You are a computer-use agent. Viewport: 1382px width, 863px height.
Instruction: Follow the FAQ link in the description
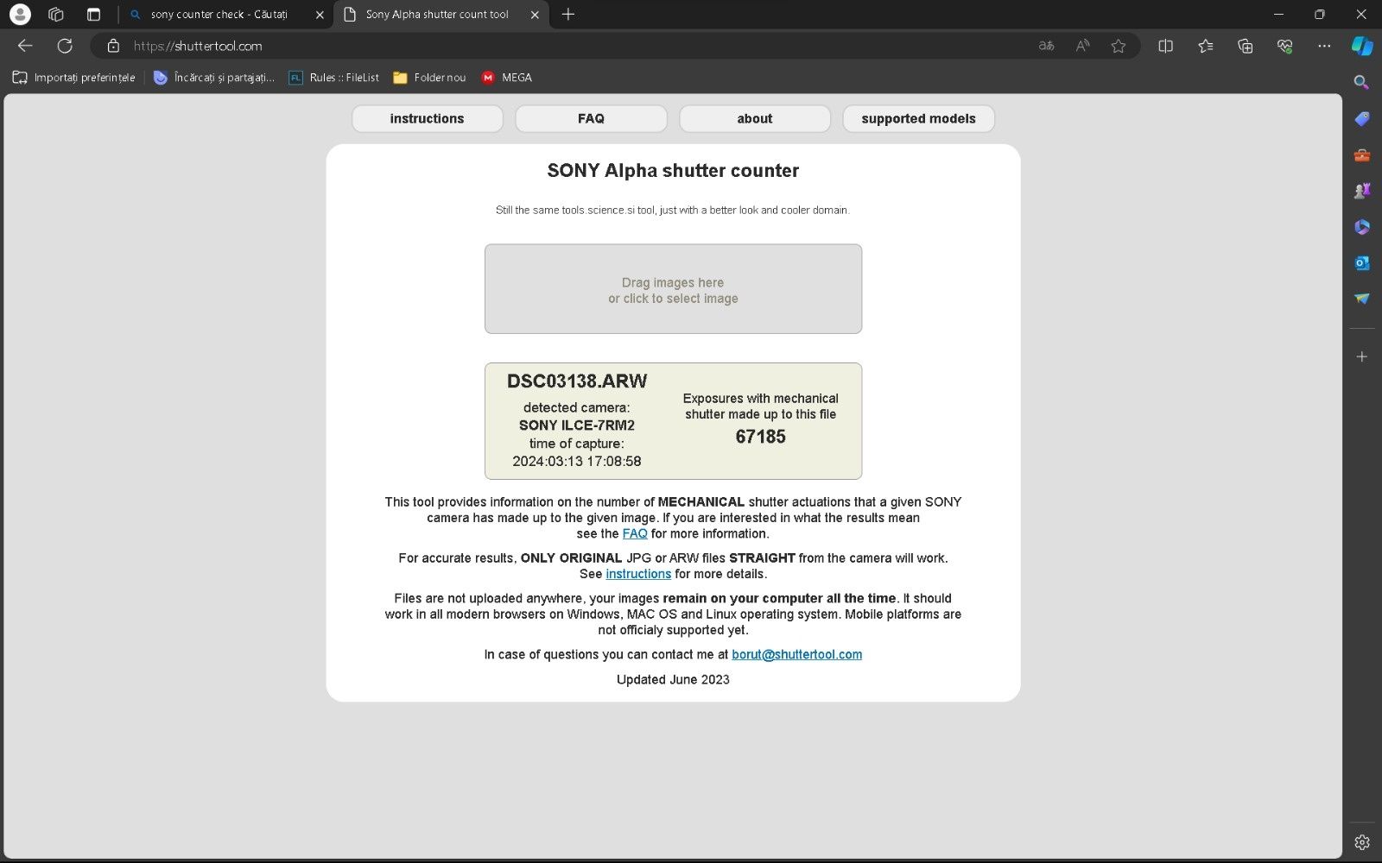pyautogui.click(x=635, y=533)
